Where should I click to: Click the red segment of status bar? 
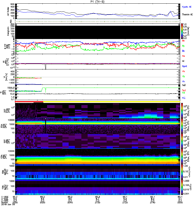(x=29, y=102)
